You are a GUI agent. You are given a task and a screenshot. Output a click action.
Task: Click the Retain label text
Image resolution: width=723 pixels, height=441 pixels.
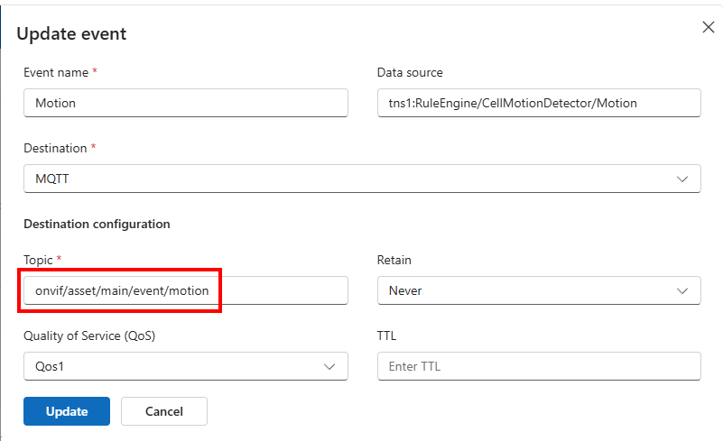pos(394,260)
